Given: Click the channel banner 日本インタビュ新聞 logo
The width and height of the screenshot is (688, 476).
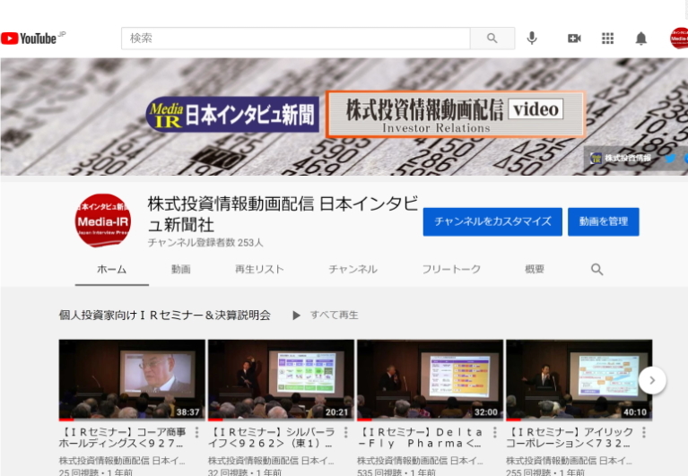Looking at the screenshot, I should coord(232,115).
